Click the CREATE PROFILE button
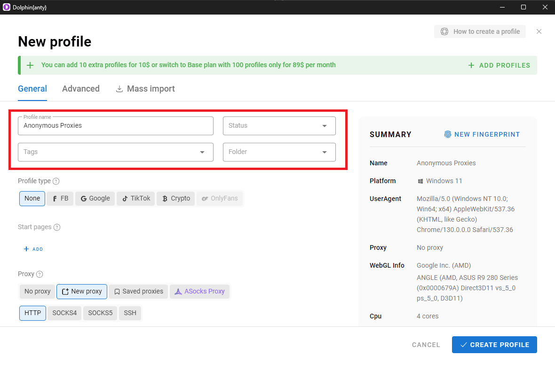The image size is (555, 371). [494, 344]
